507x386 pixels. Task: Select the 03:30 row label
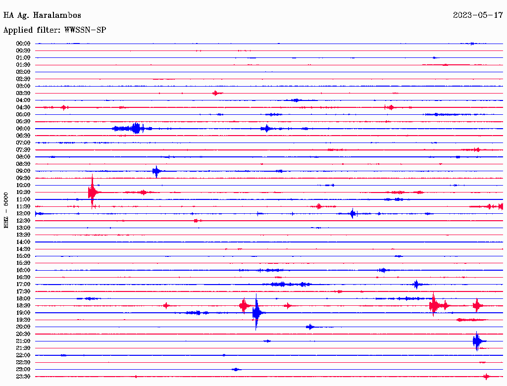(23, 93)
